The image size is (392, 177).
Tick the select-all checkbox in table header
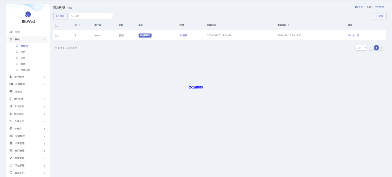(57, 25)
